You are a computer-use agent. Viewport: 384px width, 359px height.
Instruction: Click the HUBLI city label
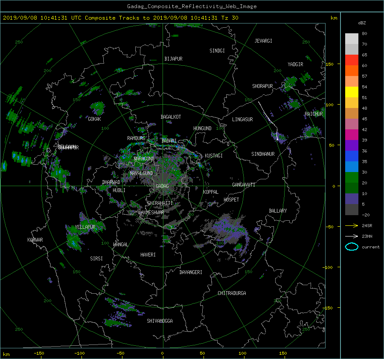tap(119, 190)
